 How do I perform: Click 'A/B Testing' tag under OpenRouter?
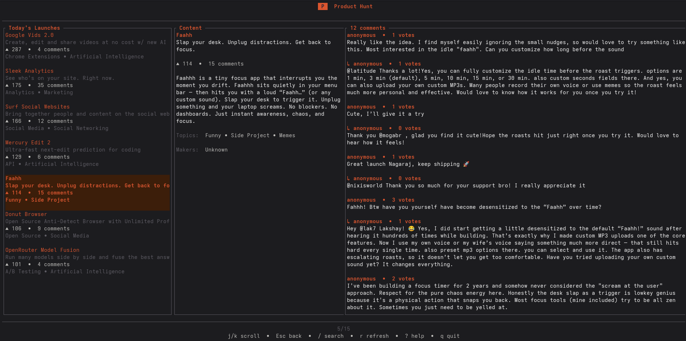pos(23,272)
